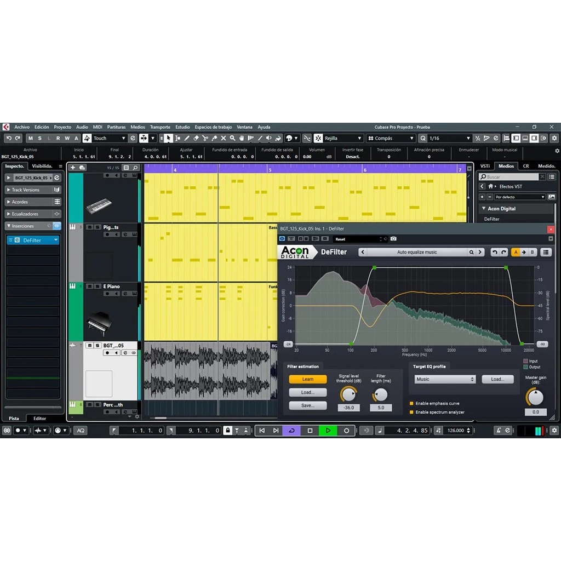The image size is (561, 561).
Task: Open the Rejilla snap type dropdown
Action: pos(359,138)
